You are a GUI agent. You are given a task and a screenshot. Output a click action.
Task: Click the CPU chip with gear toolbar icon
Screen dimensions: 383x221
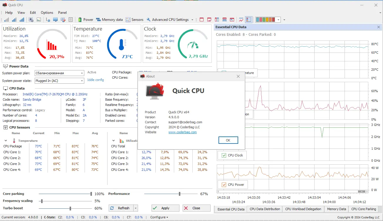pos(31,20)
